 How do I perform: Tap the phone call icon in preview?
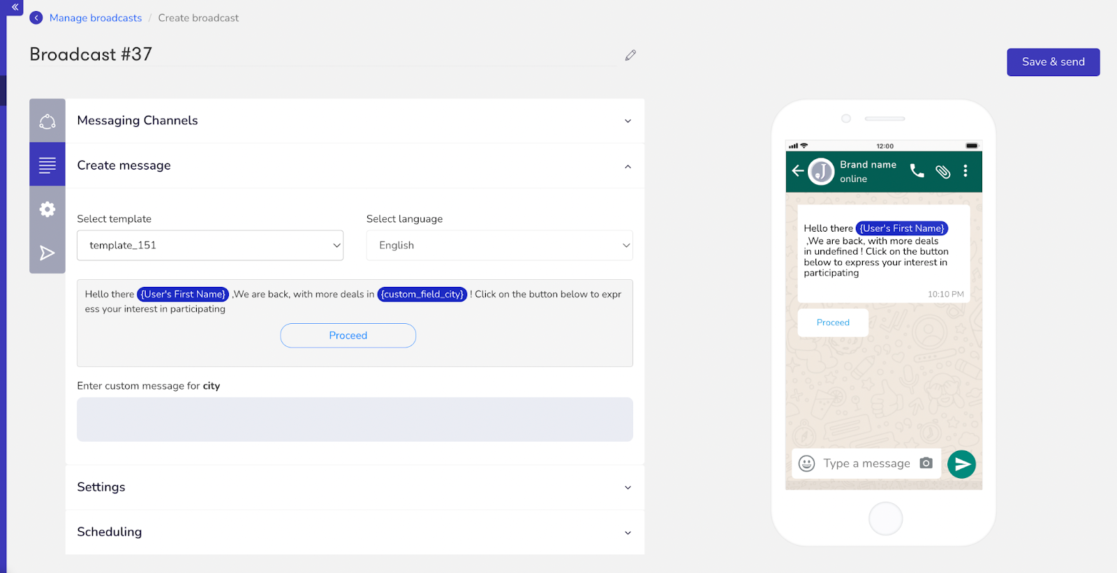point(917,170)
